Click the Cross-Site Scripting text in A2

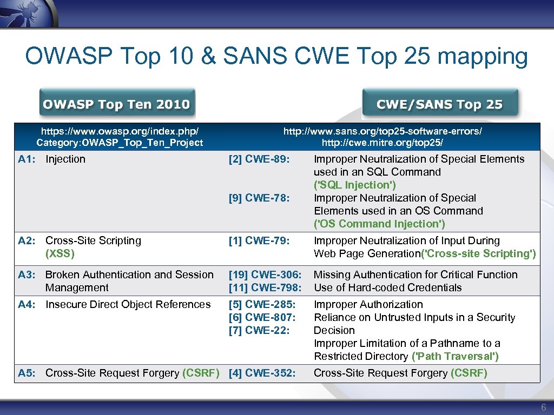93,240
